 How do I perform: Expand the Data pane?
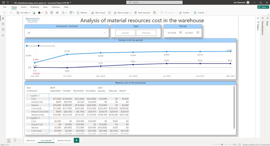coord(268,18)
